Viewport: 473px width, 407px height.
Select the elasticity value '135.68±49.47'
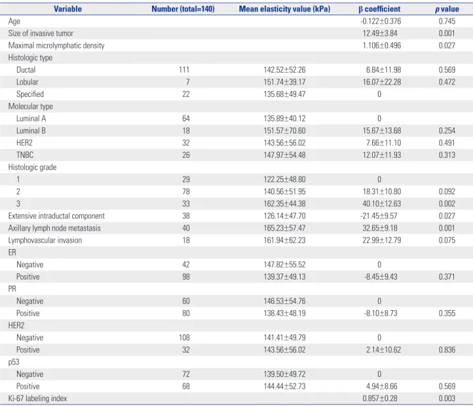click(285, 94)
